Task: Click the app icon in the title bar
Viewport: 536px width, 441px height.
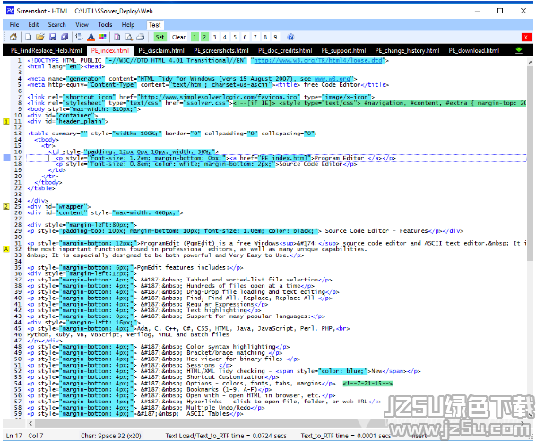Action: coord(11,11)
